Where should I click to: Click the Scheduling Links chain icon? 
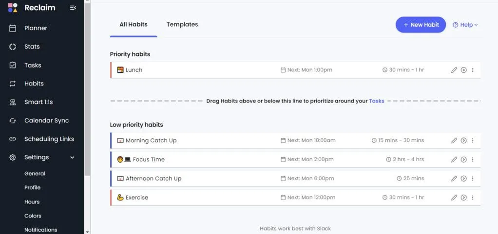(13, 139)
